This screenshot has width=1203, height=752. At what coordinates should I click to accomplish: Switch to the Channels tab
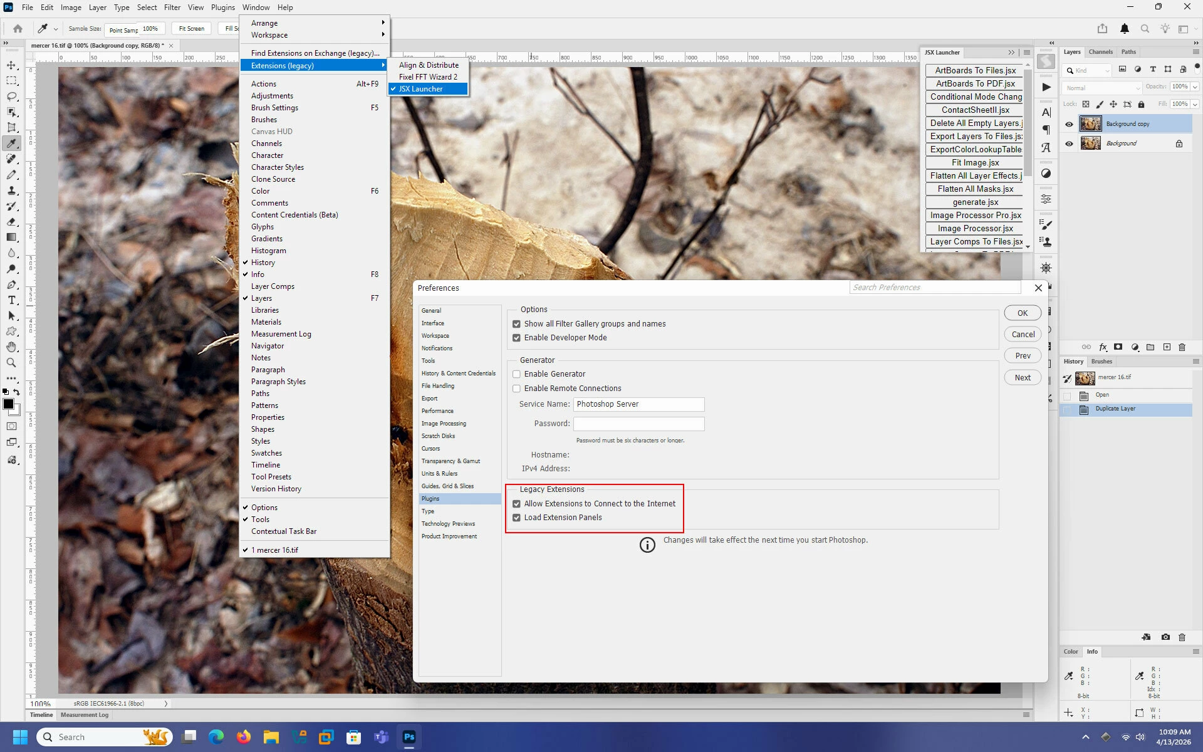[x=1100, y=52]
